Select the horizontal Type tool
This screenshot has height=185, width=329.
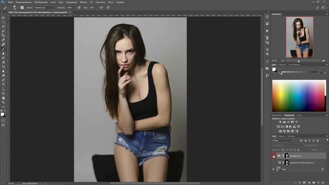pyautogui.click(x=3, y=84)
